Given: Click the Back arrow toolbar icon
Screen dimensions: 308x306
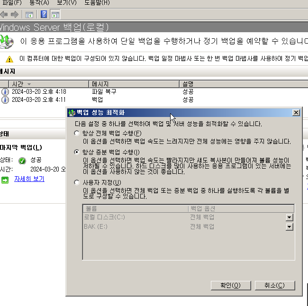Looking at the screenshot, I should click(x=4, y=14).
